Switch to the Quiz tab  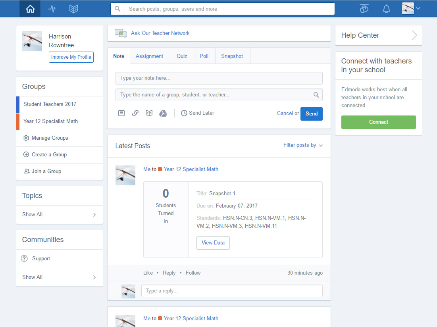pyautogui.click(x=182, y=56)
